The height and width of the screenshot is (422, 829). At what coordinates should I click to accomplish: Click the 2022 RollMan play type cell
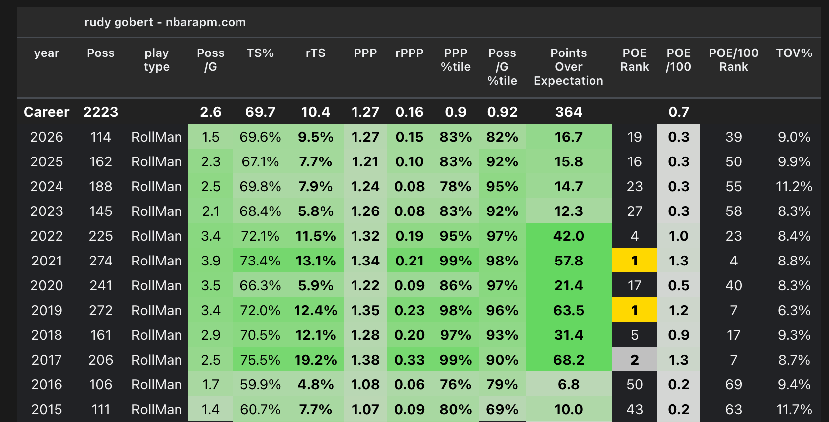click(x=157, y=236)
